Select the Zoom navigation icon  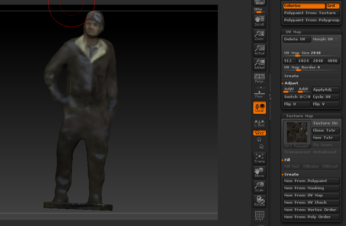tap(259, 35)
